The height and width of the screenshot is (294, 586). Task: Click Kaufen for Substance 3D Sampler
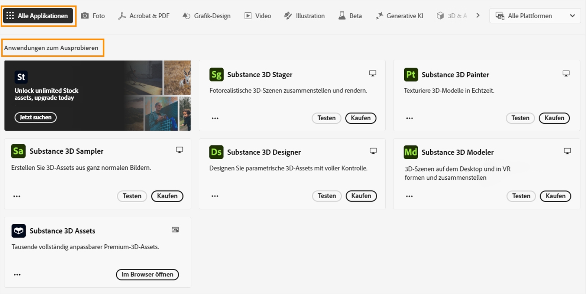167,196
